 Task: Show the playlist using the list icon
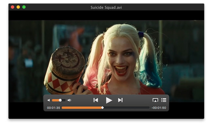tap(164, 100)
